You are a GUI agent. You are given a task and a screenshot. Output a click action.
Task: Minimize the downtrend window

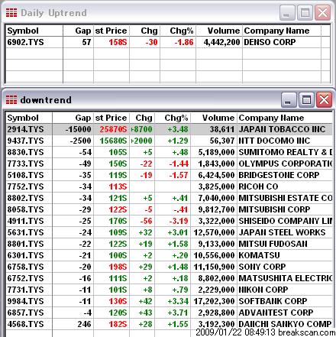pyautogui.click(x=289, y=99)
